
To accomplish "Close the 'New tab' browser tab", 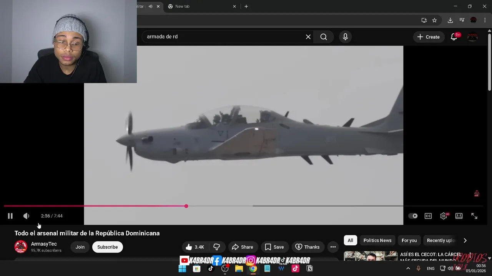I will point(234,6).
